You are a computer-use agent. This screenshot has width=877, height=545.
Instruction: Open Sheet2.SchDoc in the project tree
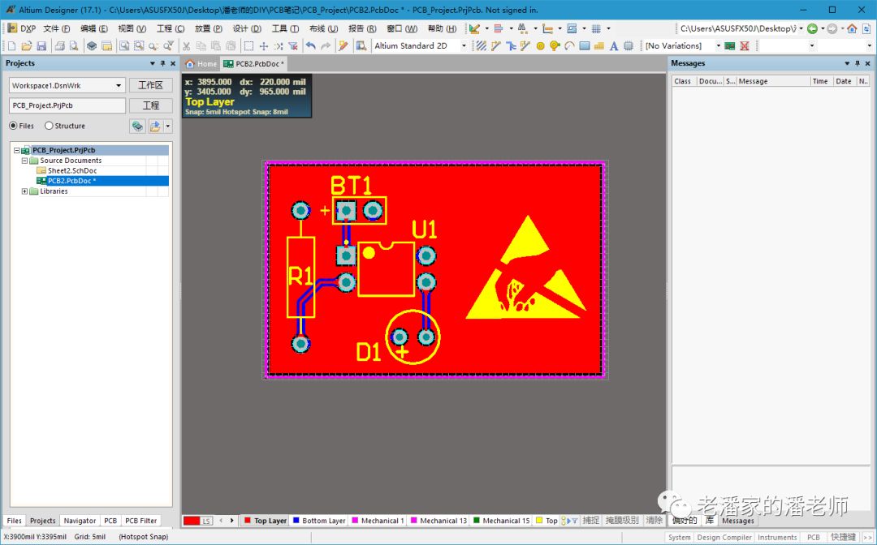(71, 171)
